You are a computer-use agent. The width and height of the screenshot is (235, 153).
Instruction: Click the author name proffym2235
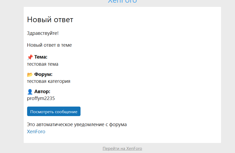pos(41,98)
